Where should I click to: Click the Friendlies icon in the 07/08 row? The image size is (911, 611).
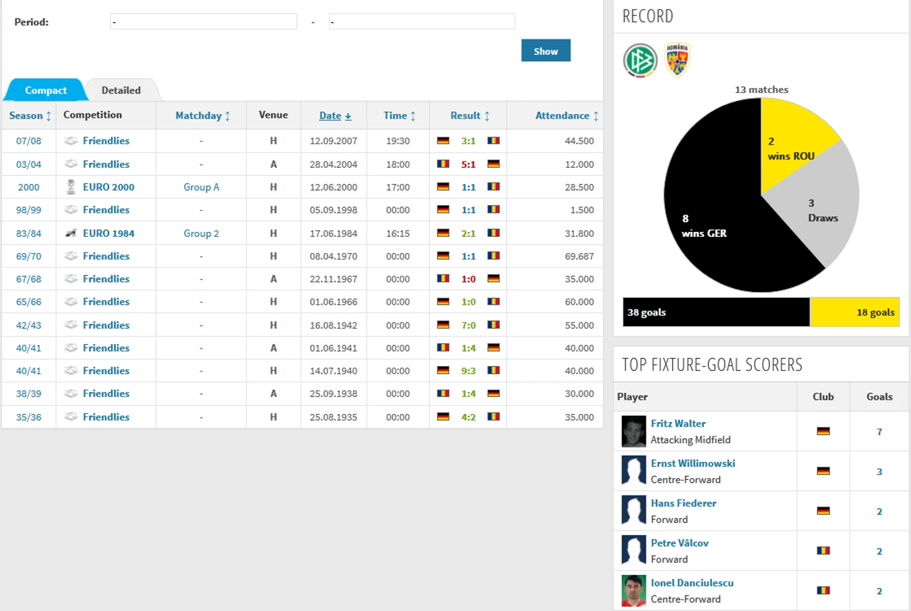pos(71,141)
